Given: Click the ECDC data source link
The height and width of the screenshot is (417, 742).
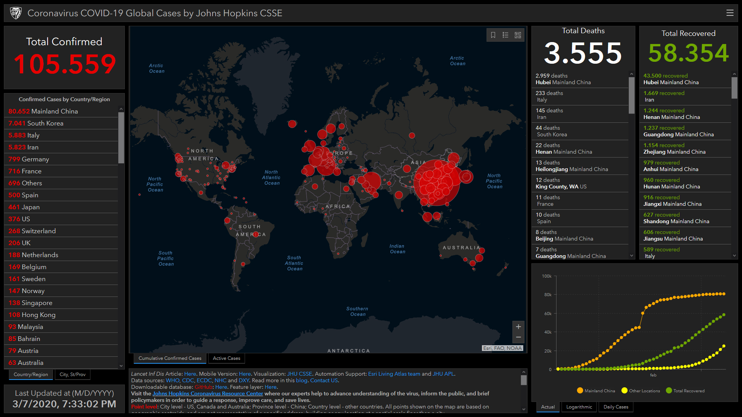Looking at the screenshot, I should [x=204, y=380].
